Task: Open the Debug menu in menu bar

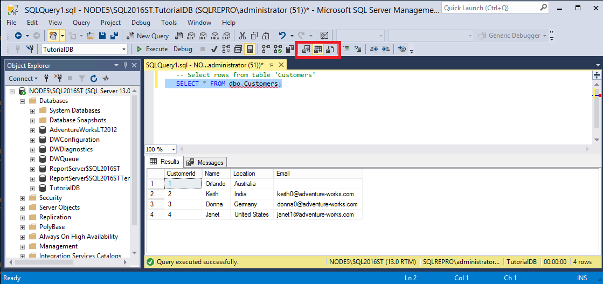Action: tap(141, 23)
